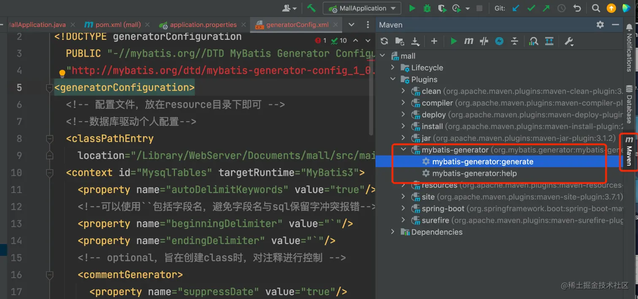Viewport: 638px width, 299px height.
Task: Click Git Push green arrow
Action: 546,8
